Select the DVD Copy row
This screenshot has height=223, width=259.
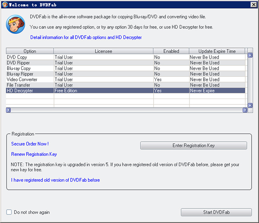(126, 57)
